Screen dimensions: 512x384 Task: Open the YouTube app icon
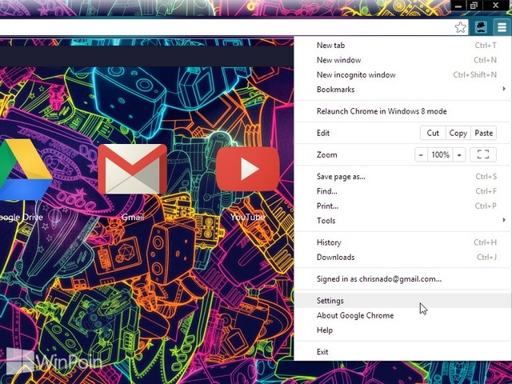[x=248, y=169]
